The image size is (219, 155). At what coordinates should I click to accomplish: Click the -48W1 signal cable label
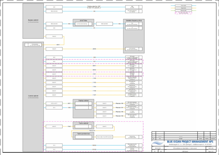point(58,45)
